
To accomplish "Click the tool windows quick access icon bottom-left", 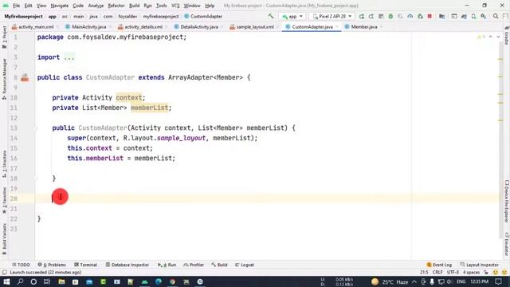I will click(x=4, y=273).
